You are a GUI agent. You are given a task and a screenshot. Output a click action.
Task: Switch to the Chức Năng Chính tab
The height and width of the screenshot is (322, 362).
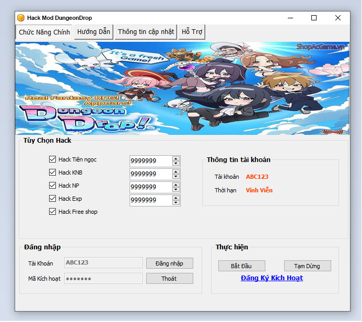pyautogui.click(x=44, y=32)
